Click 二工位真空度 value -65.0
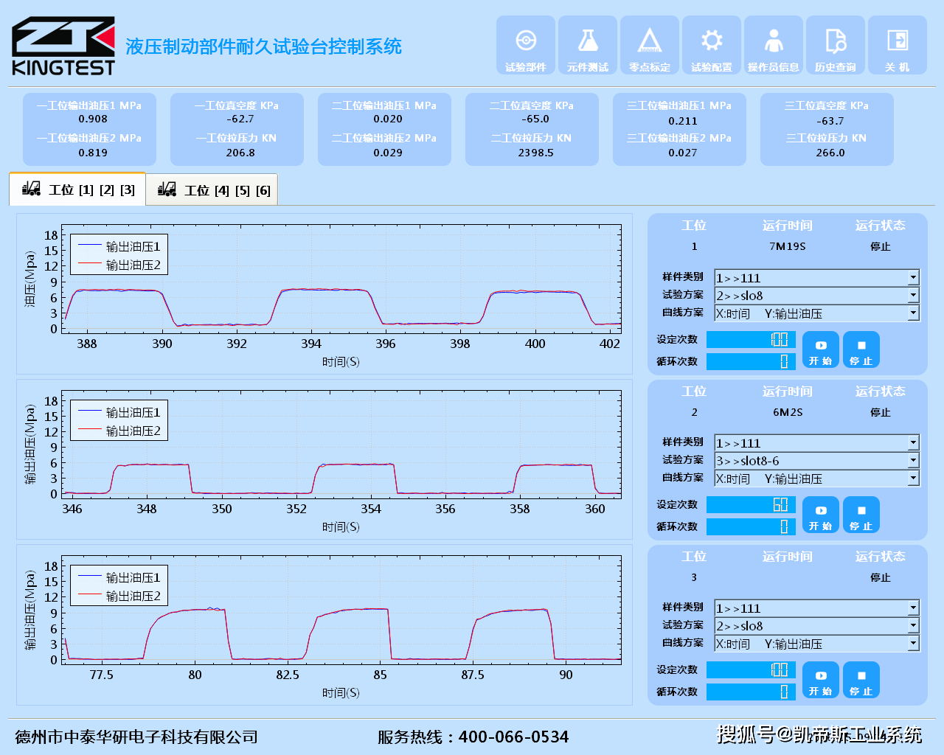Screen dimensions: 944x755 [535, 119]
